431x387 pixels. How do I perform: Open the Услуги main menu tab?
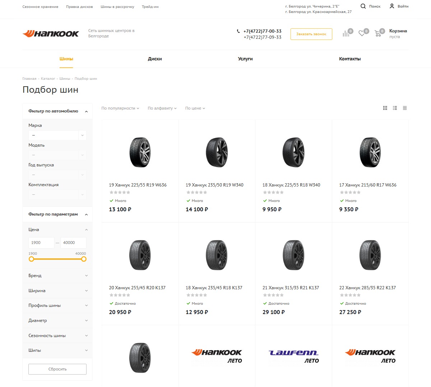tap(245, 59)
